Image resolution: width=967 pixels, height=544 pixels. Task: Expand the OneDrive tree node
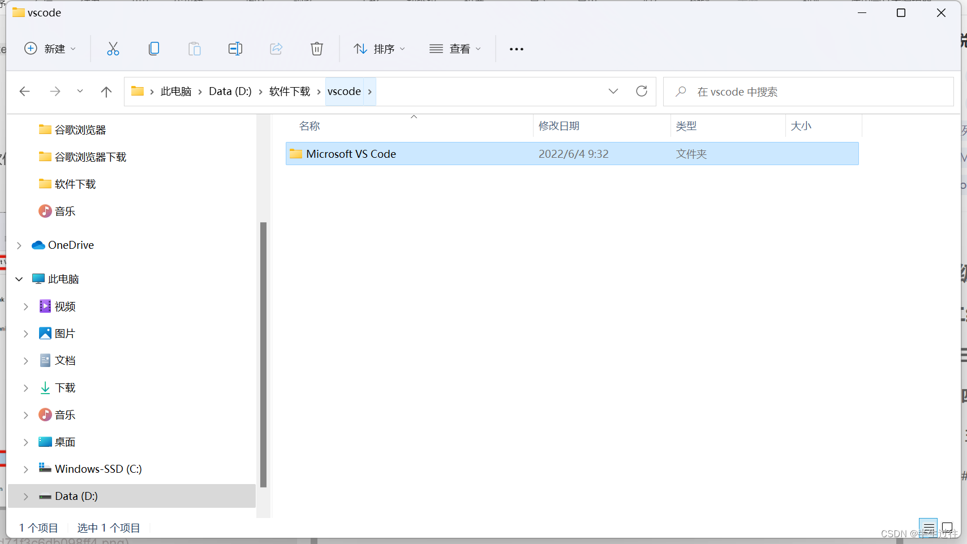(x=19, y=245)
